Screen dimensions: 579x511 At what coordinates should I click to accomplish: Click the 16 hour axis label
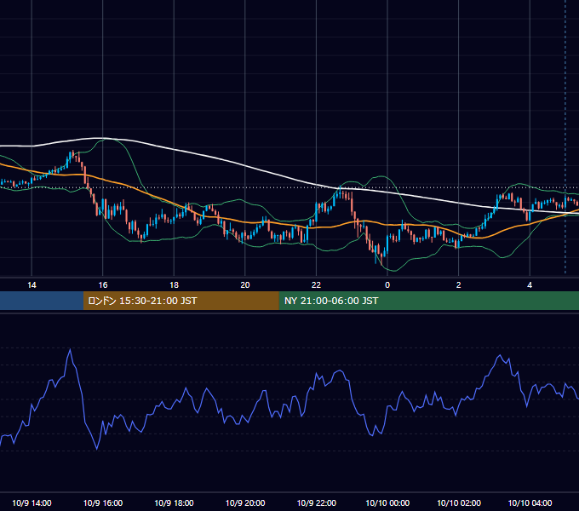click(x=103, y=285)
